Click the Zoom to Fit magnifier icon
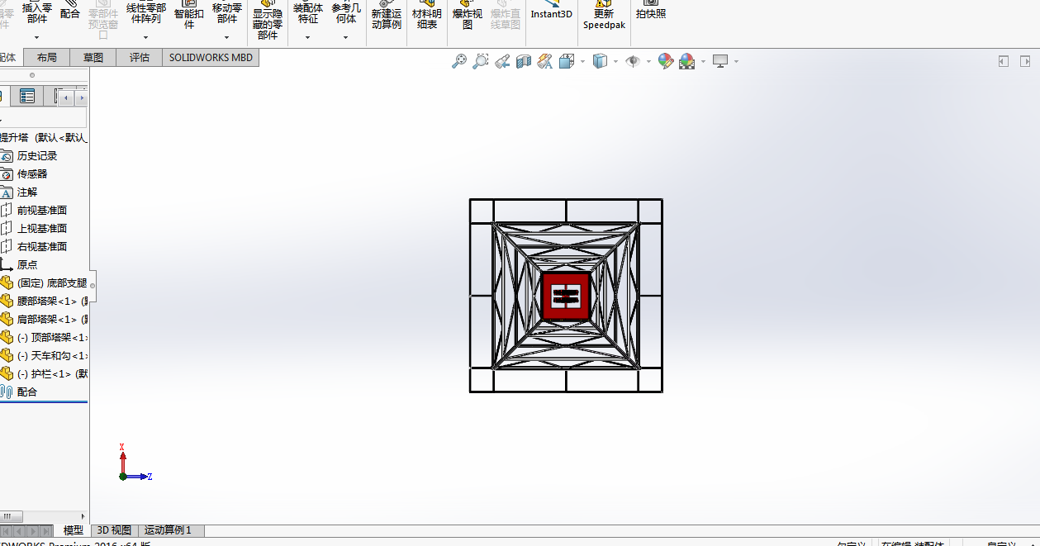Image resolution: width=1040 pixels, height=546 pixels. pyautogui.click(x=458, y=61)
